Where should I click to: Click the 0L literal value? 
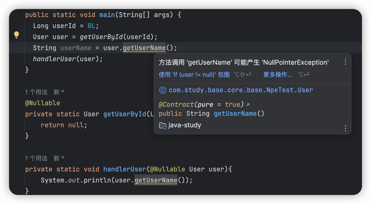click(x=91, y=26)
